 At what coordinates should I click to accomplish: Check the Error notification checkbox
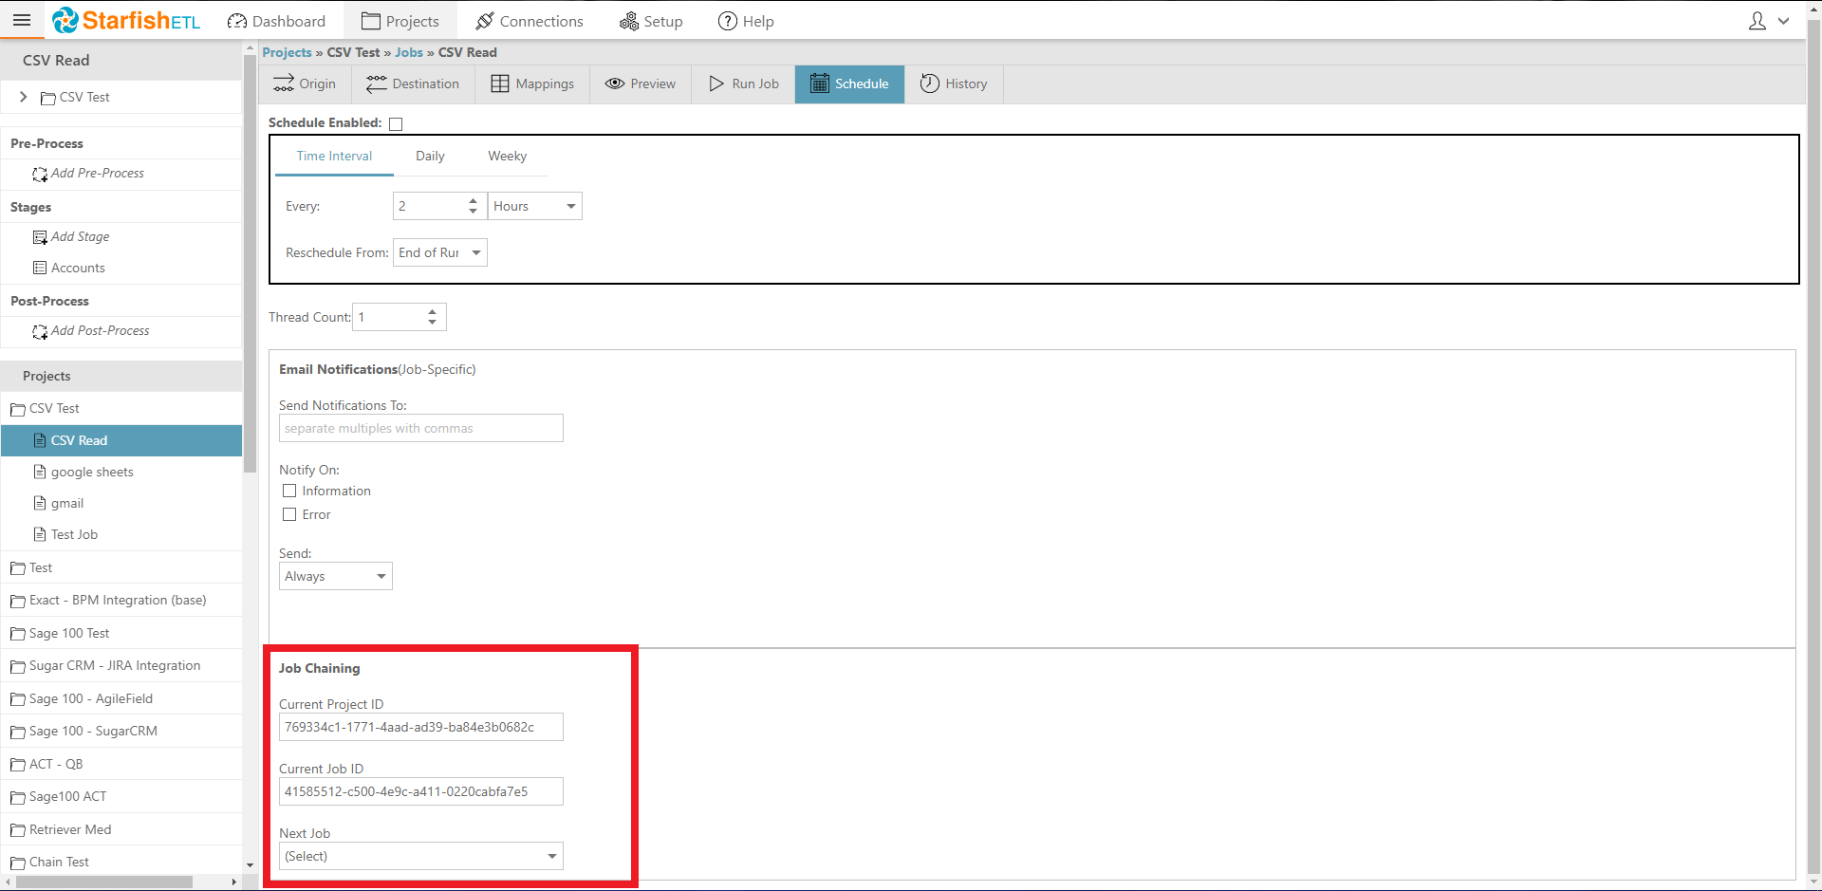(x=289, y=514)
